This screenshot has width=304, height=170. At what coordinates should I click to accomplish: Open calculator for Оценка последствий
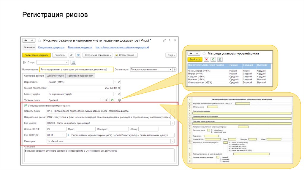click(x=119, y=88)
